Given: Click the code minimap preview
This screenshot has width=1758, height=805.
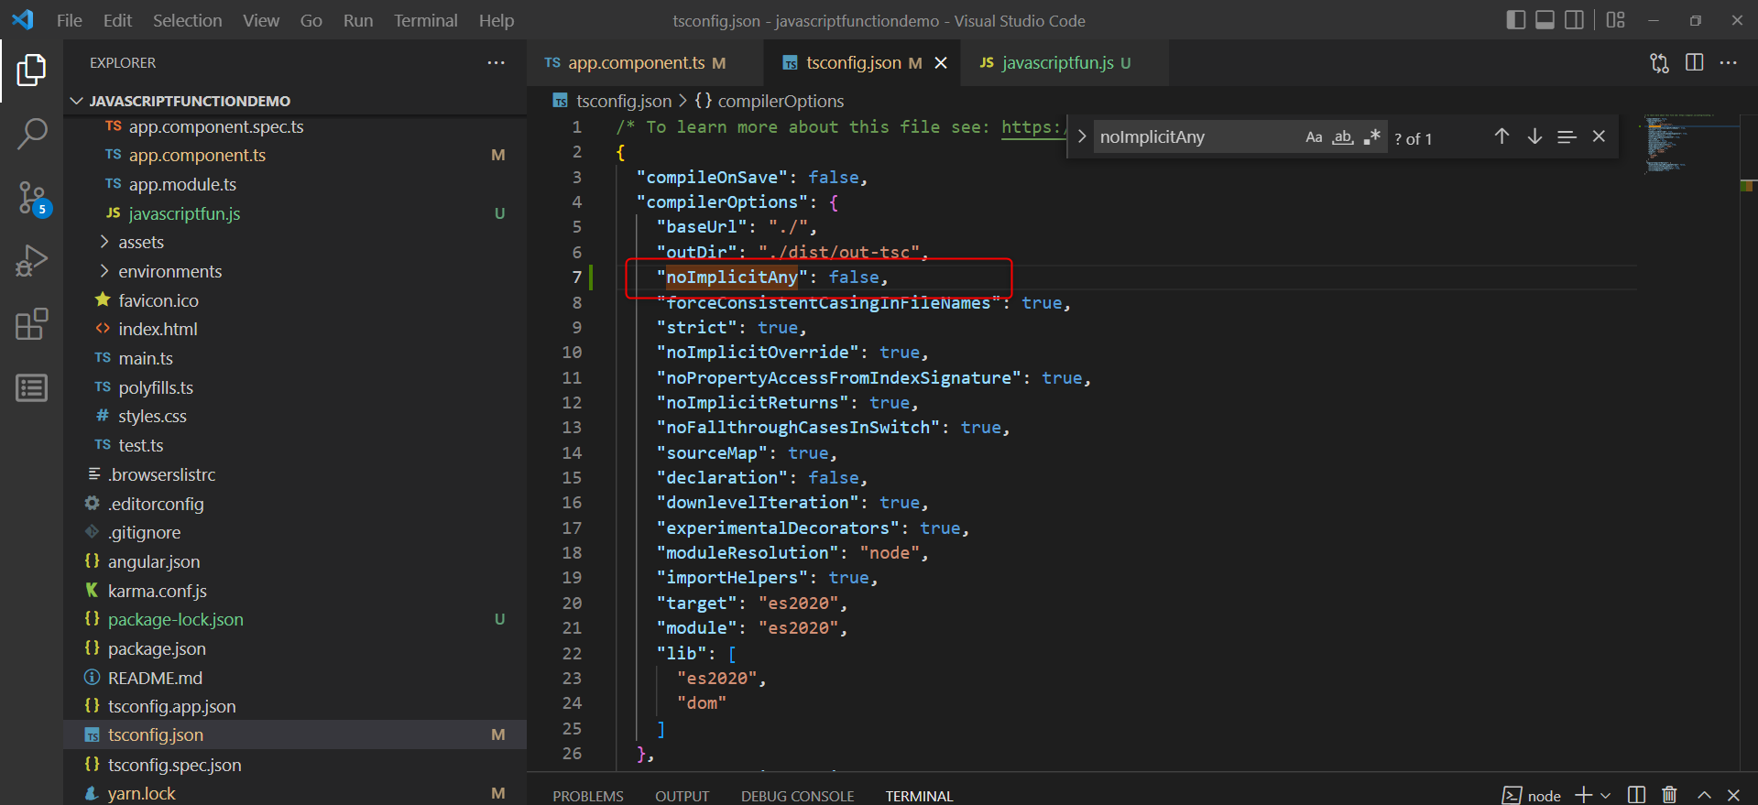Looking at the screenshot, I should [1678, 143].
